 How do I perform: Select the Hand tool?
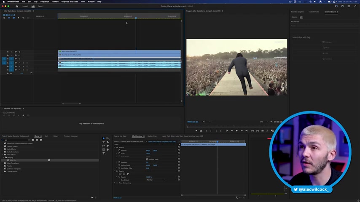[x=107, y=149]
